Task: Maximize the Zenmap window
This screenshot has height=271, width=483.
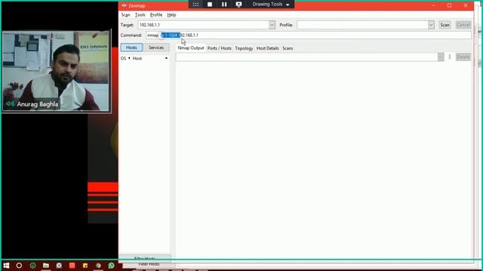Action: click(450, 5)
